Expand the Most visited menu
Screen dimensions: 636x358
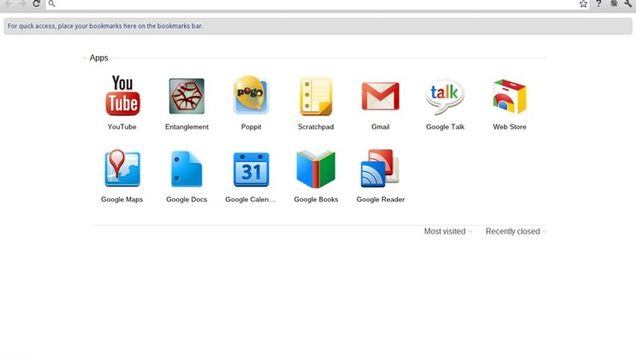pos(447,231)
